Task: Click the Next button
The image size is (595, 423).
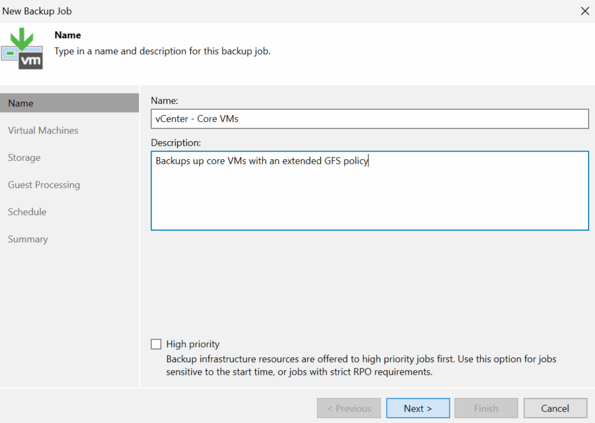Action: 418,408
